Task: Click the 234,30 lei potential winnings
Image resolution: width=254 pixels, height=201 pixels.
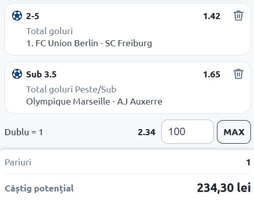Action: click(x=224, y=188)
